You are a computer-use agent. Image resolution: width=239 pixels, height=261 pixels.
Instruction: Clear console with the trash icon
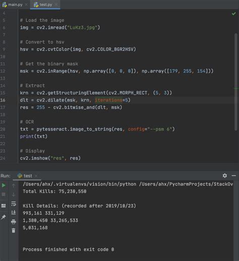(14, 230)
